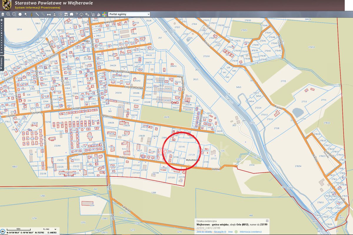Open the Portal ogólny dropdown
The width and height of the screenshot is (353, 235).
(129, 14)
